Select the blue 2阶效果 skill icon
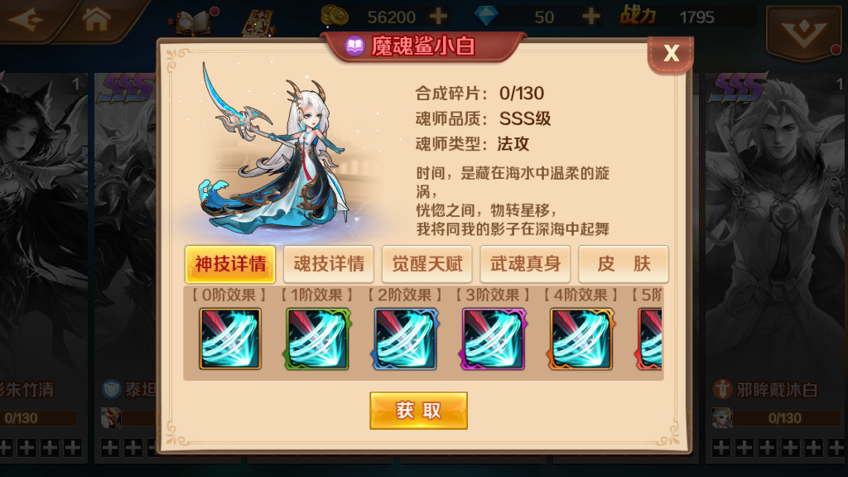Image resolution: width=848 pixels, height=477 pixels. 405,339
